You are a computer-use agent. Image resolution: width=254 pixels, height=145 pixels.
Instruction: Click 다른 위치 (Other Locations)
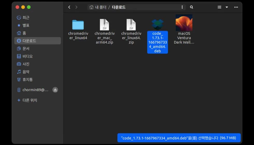pos(30,100)
